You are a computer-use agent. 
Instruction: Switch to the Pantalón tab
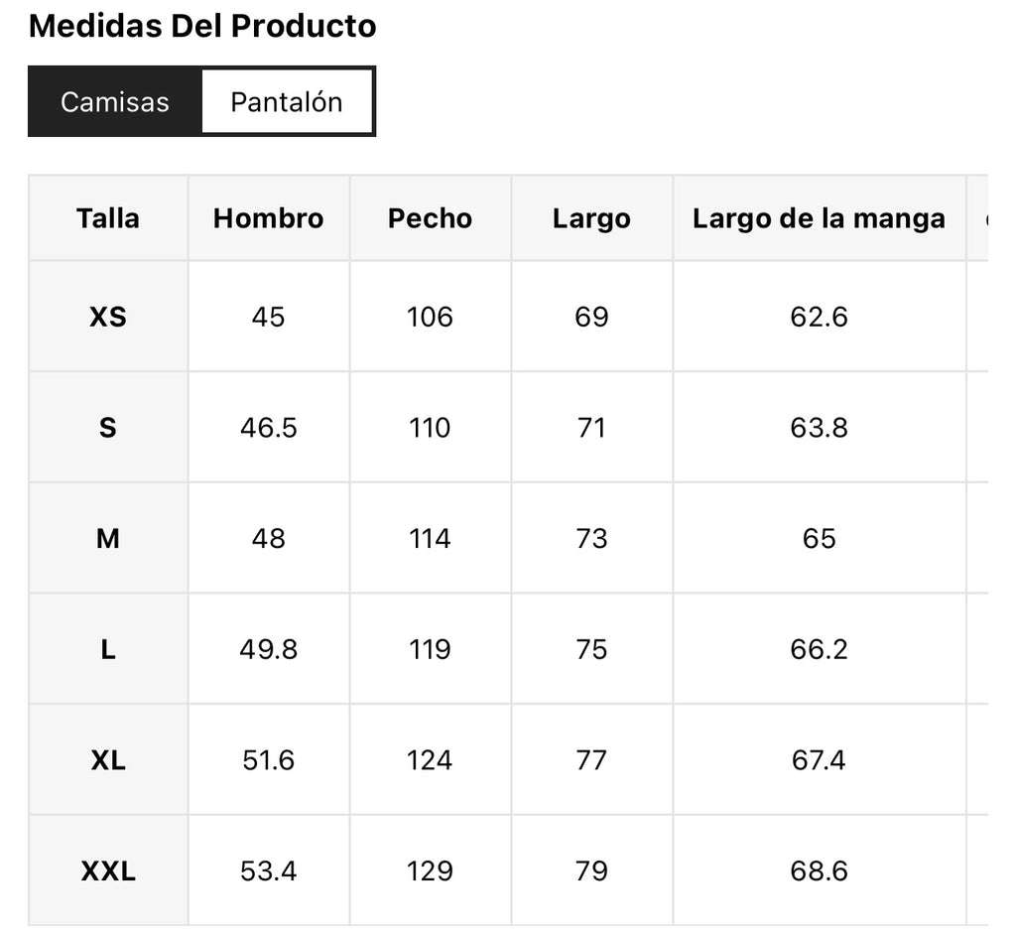(287, 101)
